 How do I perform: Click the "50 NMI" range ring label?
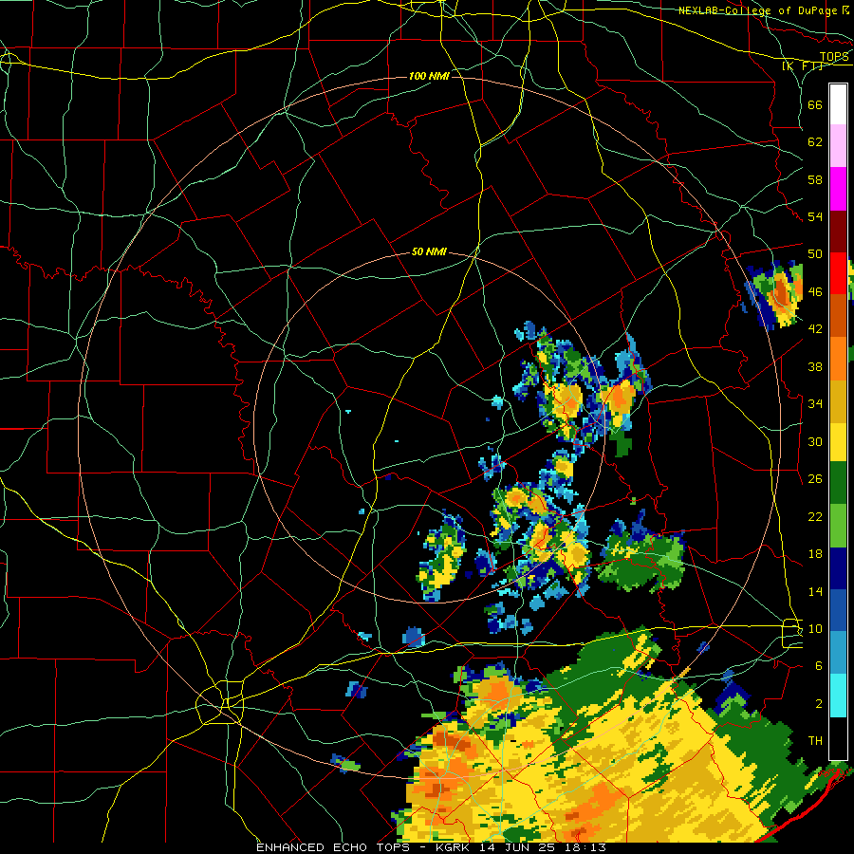pyautogui.click(x=429, y=251)
